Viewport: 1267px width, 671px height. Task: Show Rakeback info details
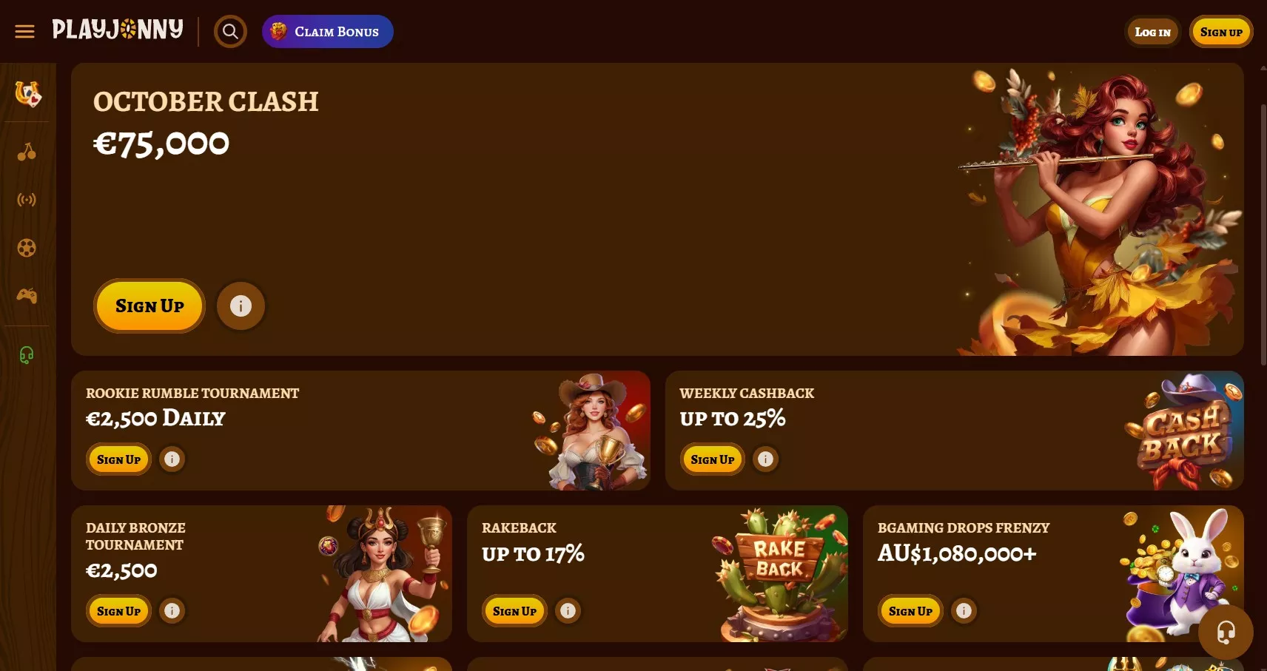(x=568, y=610)
